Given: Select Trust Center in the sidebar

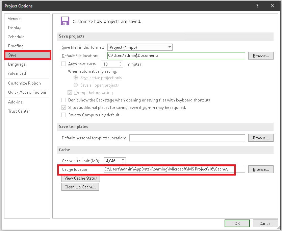Looking at the screenshot, I should point(19,111).
